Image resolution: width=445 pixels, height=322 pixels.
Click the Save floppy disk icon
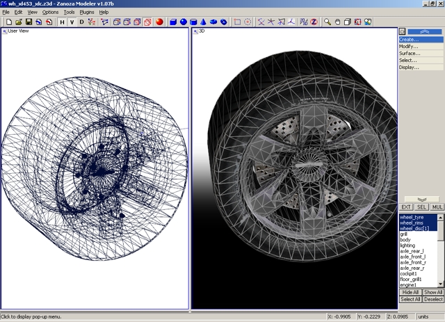click(29, 22)
